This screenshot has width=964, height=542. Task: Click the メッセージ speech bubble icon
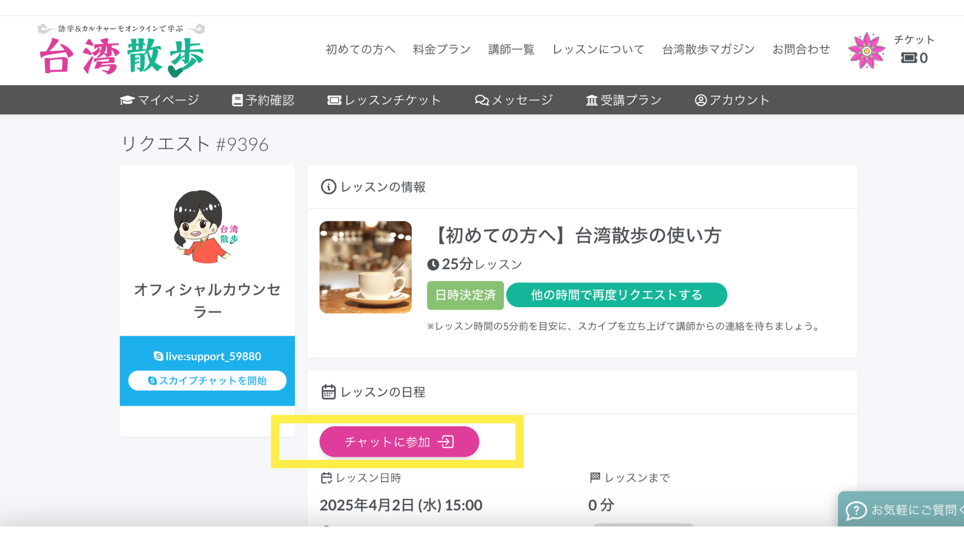pyautogui.click(x=481, y=100)
